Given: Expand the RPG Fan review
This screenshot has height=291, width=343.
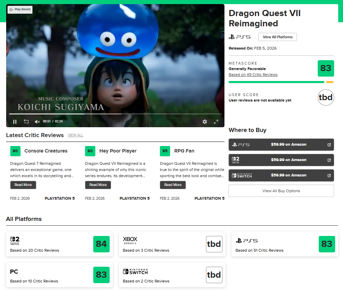Looking at the screenshot, I should [173, 185].
